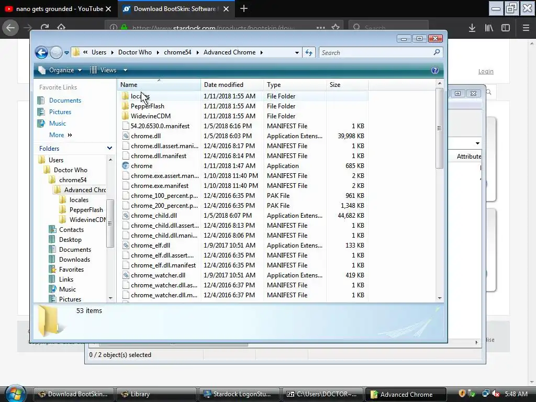536x402 pixels.
Task: Collapse the Folders pane chevron
Action: pyautogui.click(x=109, y=148)
